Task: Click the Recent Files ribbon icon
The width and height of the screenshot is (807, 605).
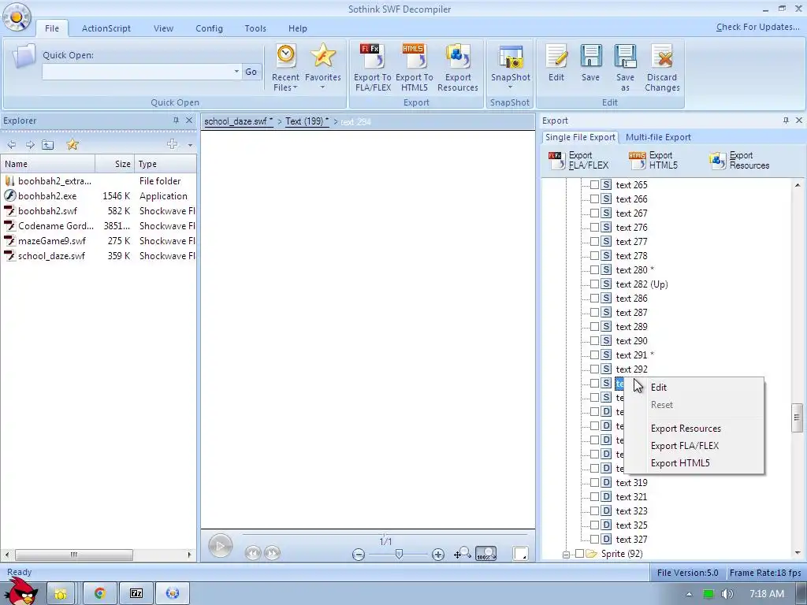Action: point(285,56)
